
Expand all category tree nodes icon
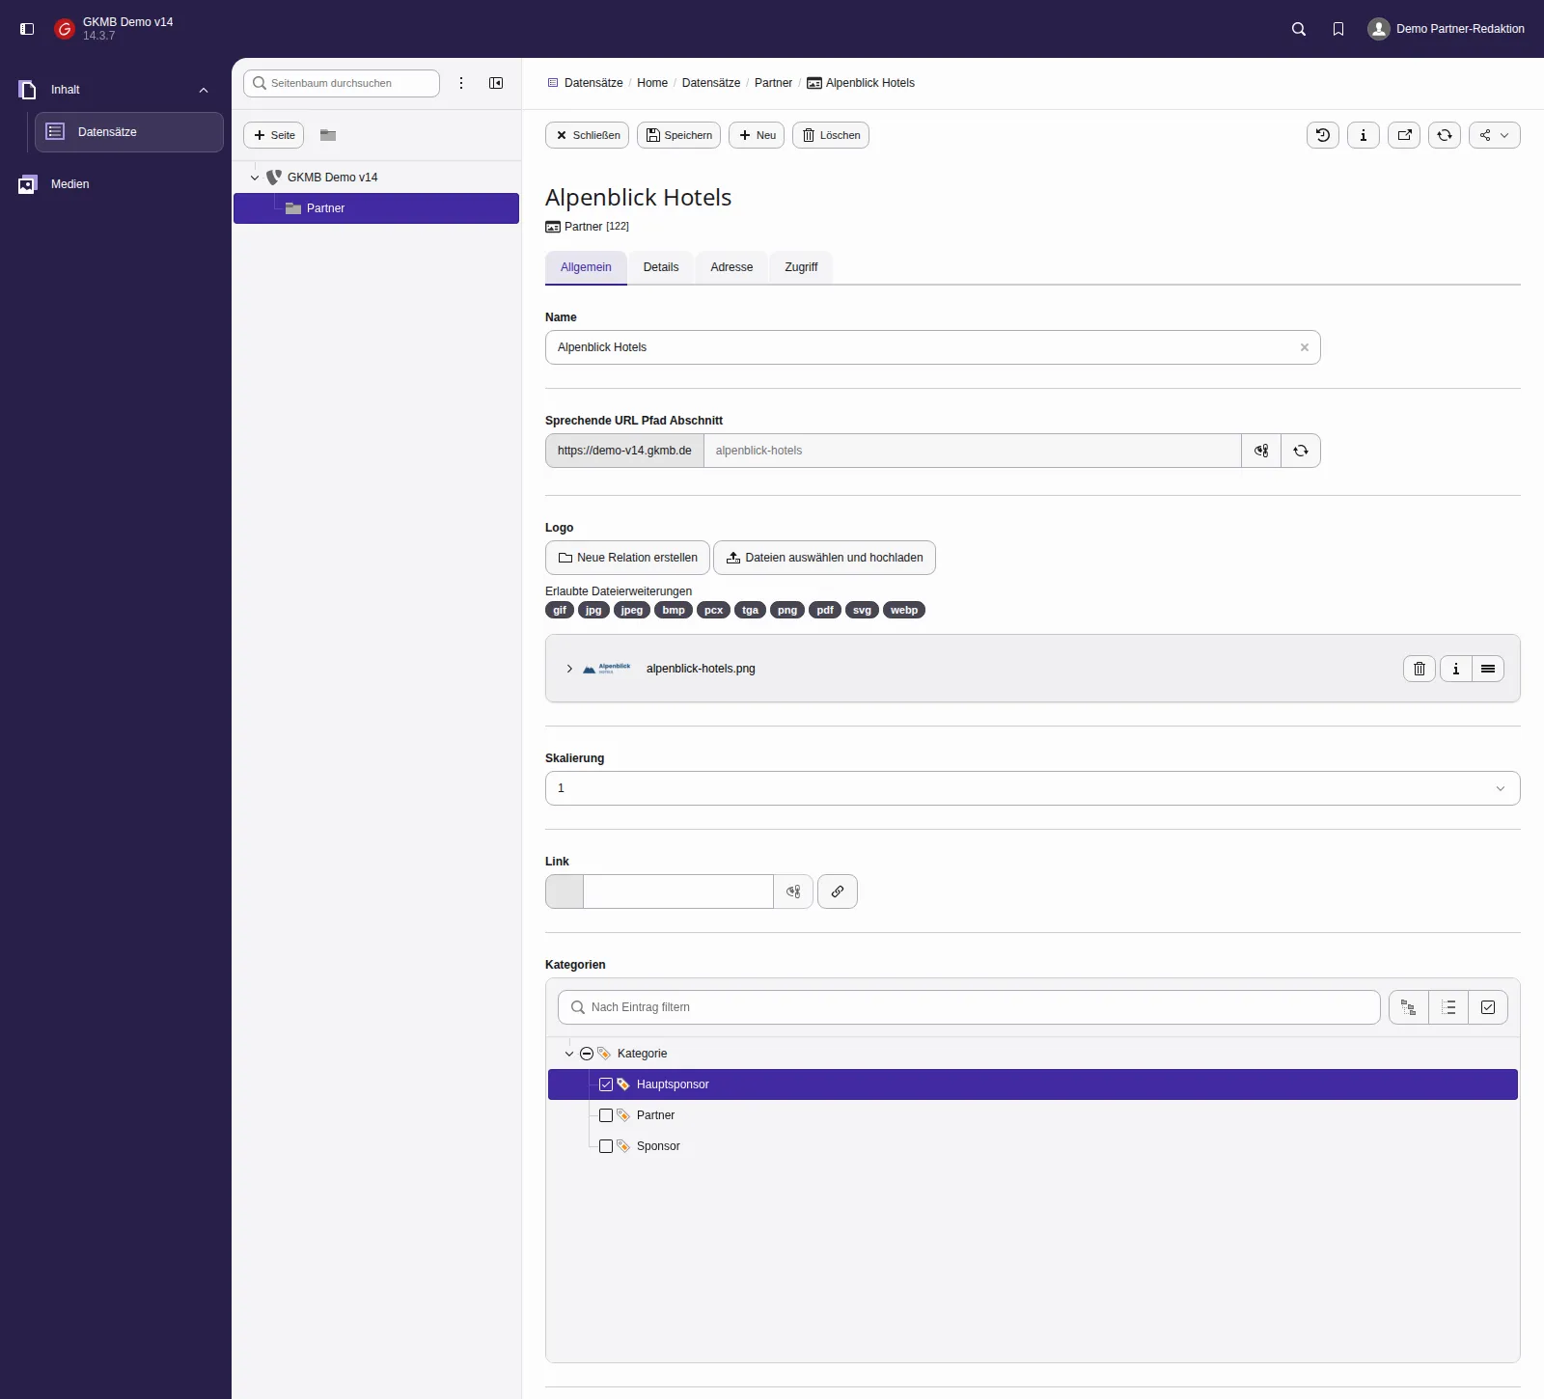pyautogui.click(x=1409, y=1007)
